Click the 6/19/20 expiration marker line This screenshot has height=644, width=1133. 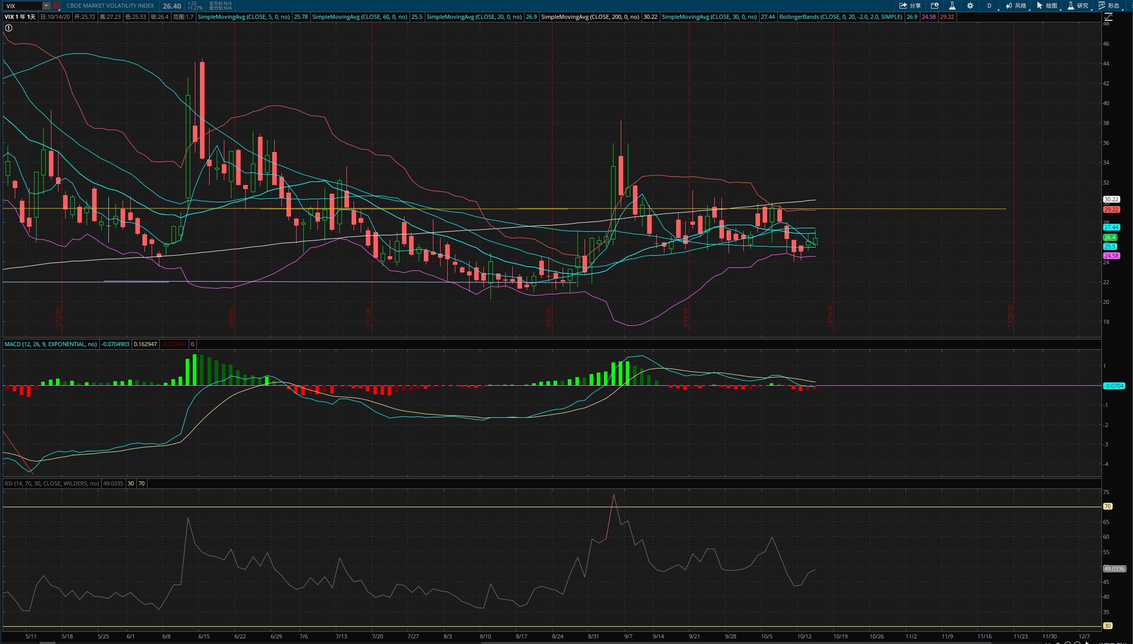(x=234, y=178)
